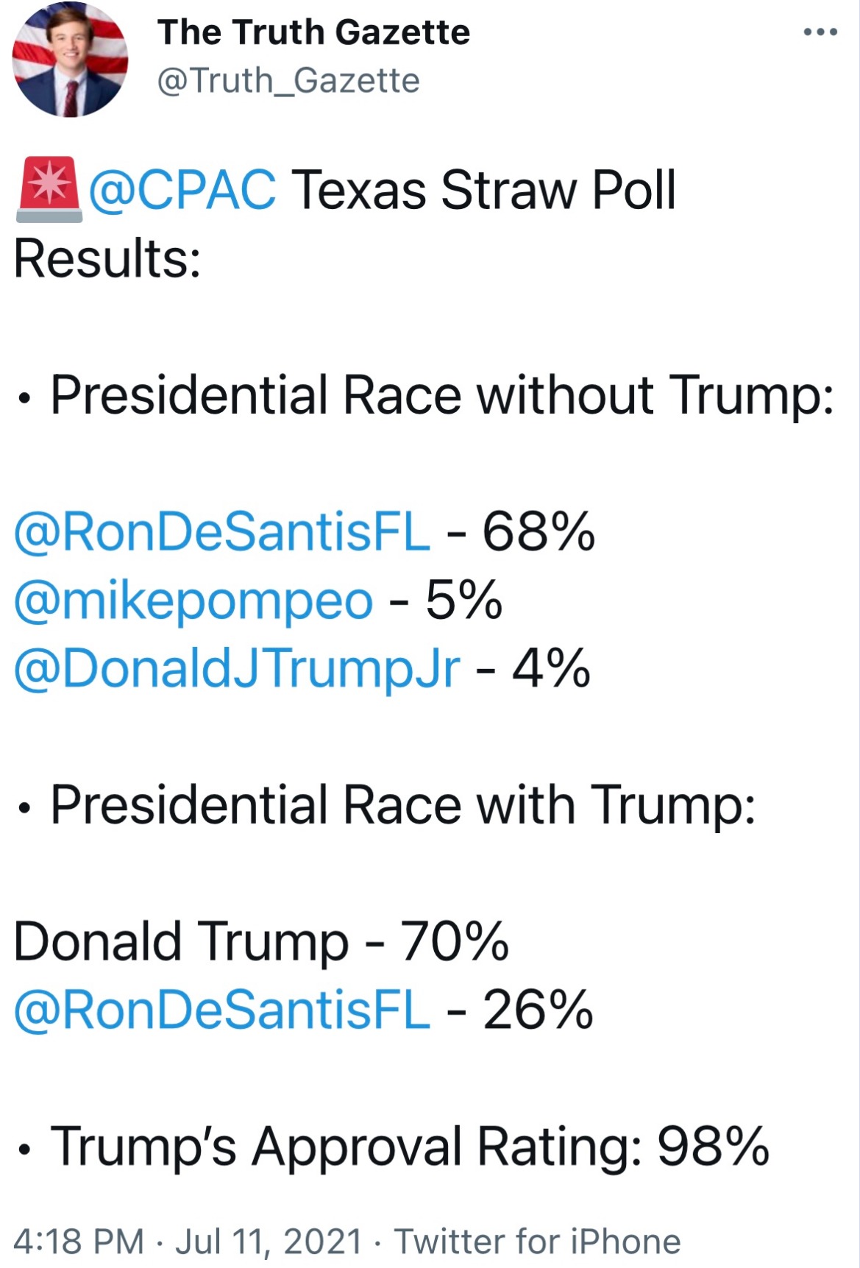Click The Truth Gazette display name
The height and width of the screenshot is (1268, 860).
(x=313, y=32)
